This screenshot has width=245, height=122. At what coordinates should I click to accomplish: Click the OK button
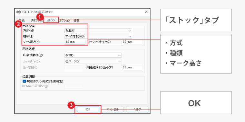[x=88, y=109]
